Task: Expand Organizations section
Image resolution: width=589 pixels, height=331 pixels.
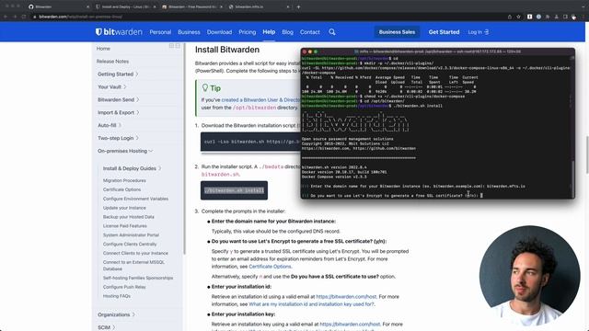Action: (116, 314)
